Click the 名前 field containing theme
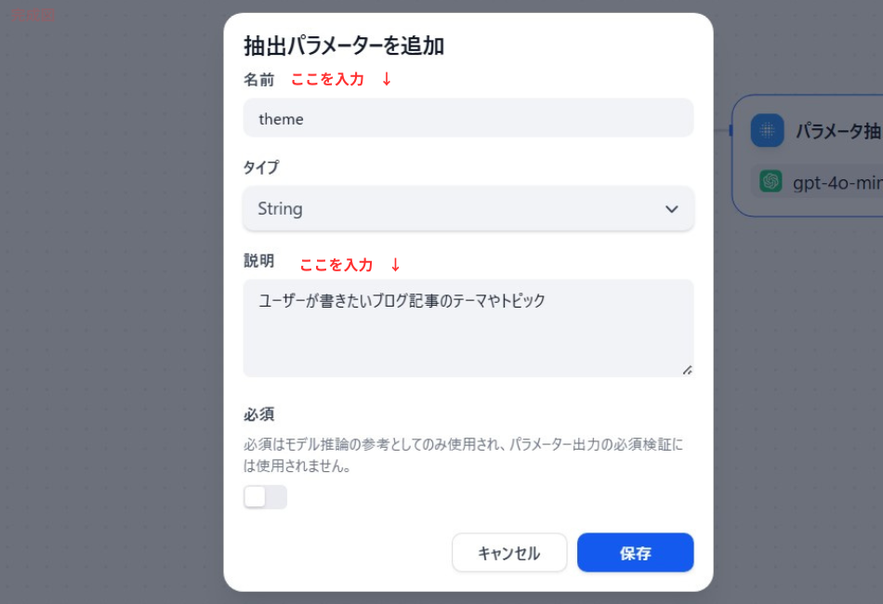The image size is (883, 604). [x=468, y=118]
